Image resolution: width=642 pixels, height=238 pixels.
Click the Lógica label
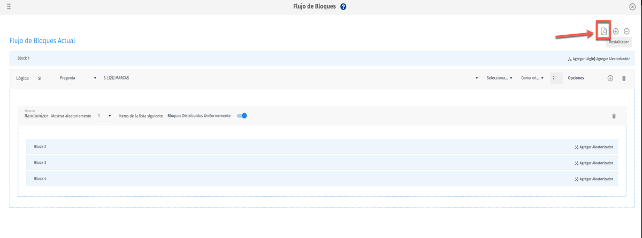[22, 78]
